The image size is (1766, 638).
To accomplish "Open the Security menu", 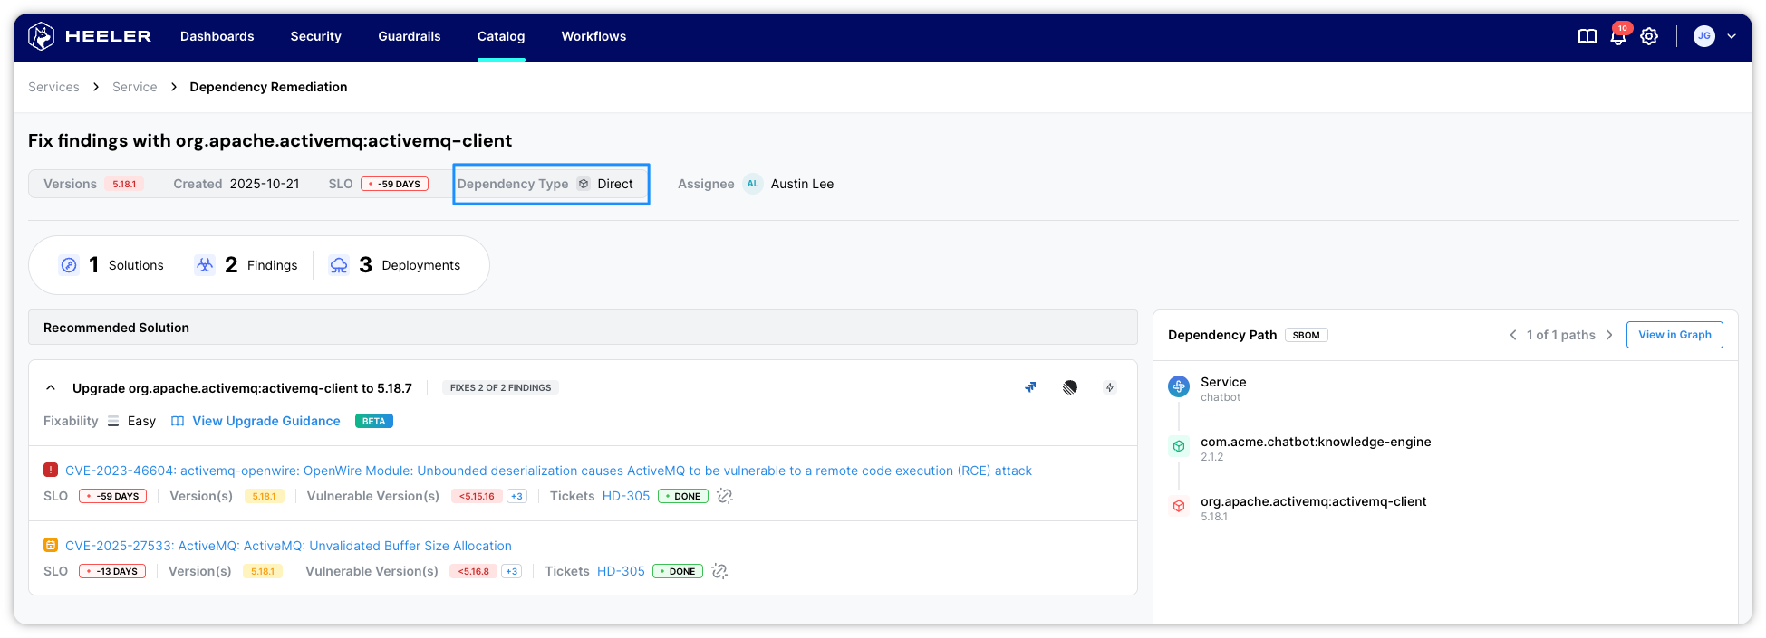I will [315, 36].
